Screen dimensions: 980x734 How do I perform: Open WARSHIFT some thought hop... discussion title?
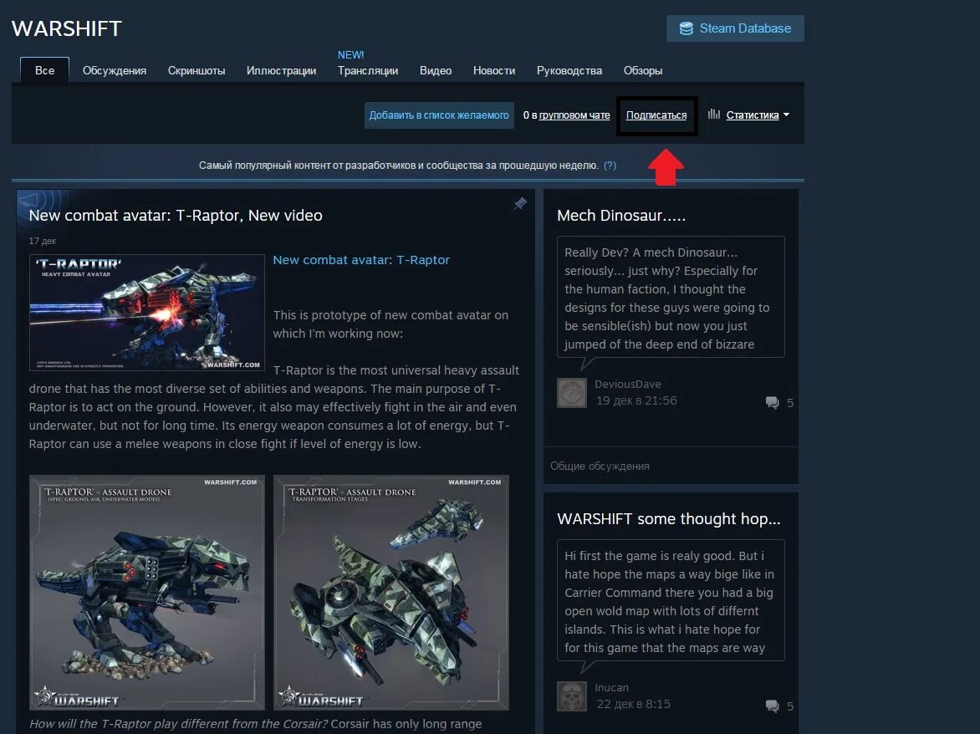click(669, 519)
